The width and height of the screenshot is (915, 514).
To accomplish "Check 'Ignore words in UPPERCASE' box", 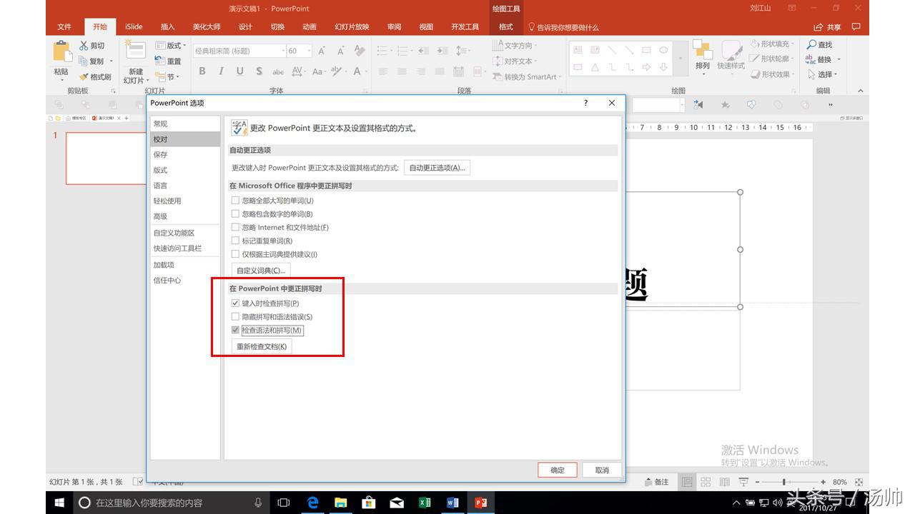I will click(x=235, y=201).
